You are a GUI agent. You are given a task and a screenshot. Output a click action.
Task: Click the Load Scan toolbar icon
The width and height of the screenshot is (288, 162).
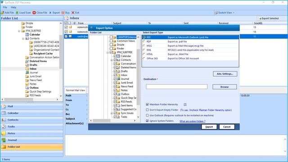(17, 13)
